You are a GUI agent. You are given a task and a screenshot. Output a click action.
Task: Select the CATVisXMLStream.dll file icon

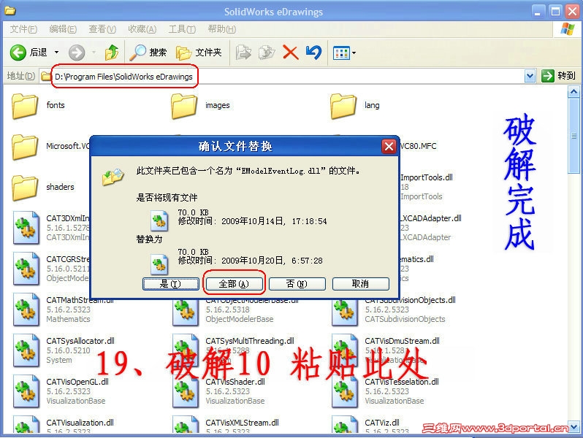pyautogui.click(x=185, y=424)
